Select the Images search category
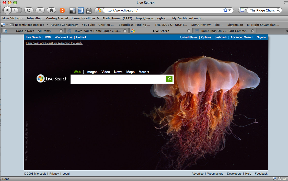288x181 pixels. click(x=92, y=72)
